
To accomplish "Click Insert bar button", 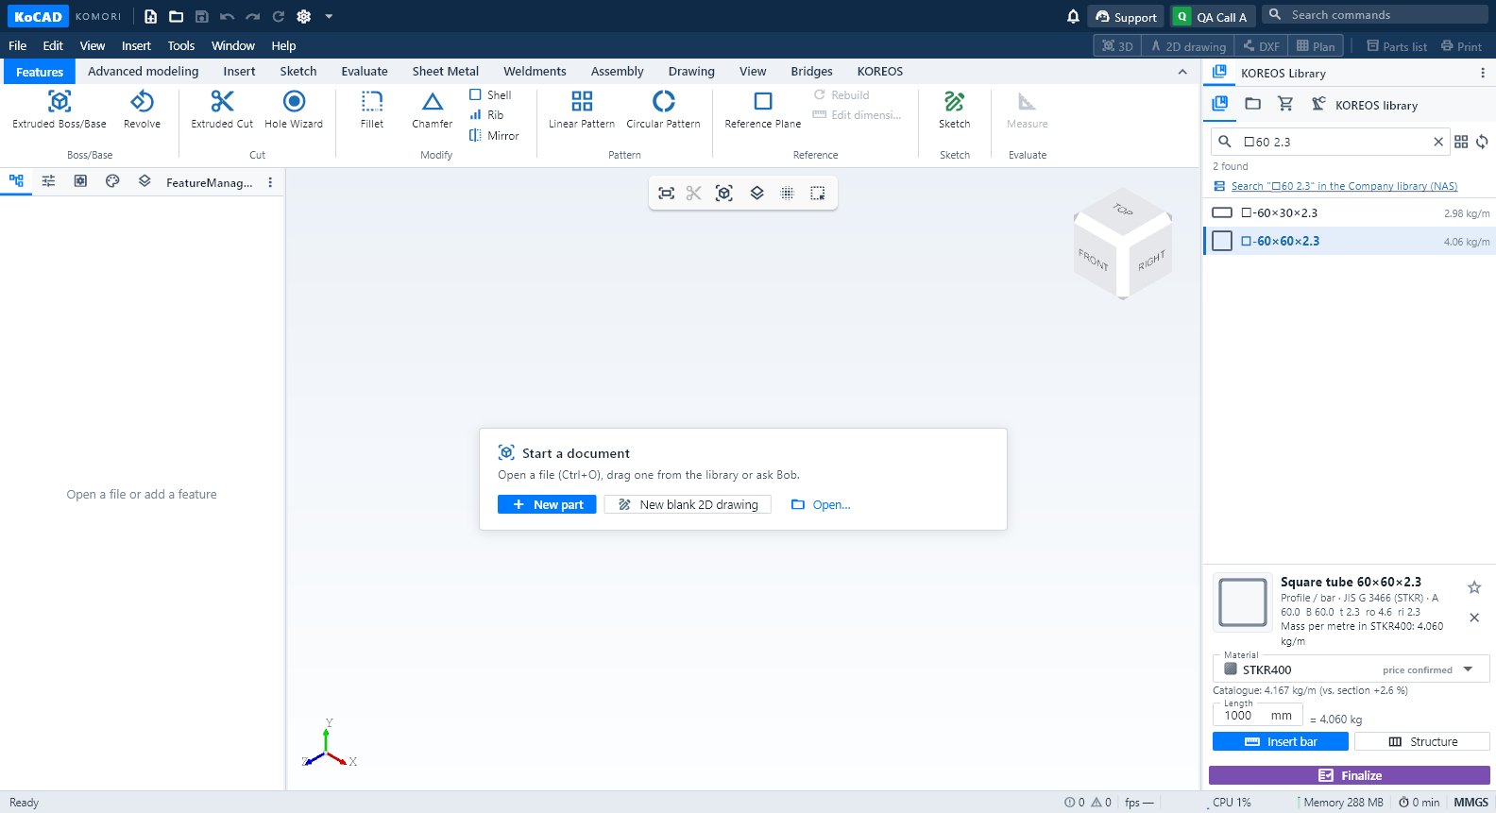I will pyautogui.click(x=1281, y=741).
